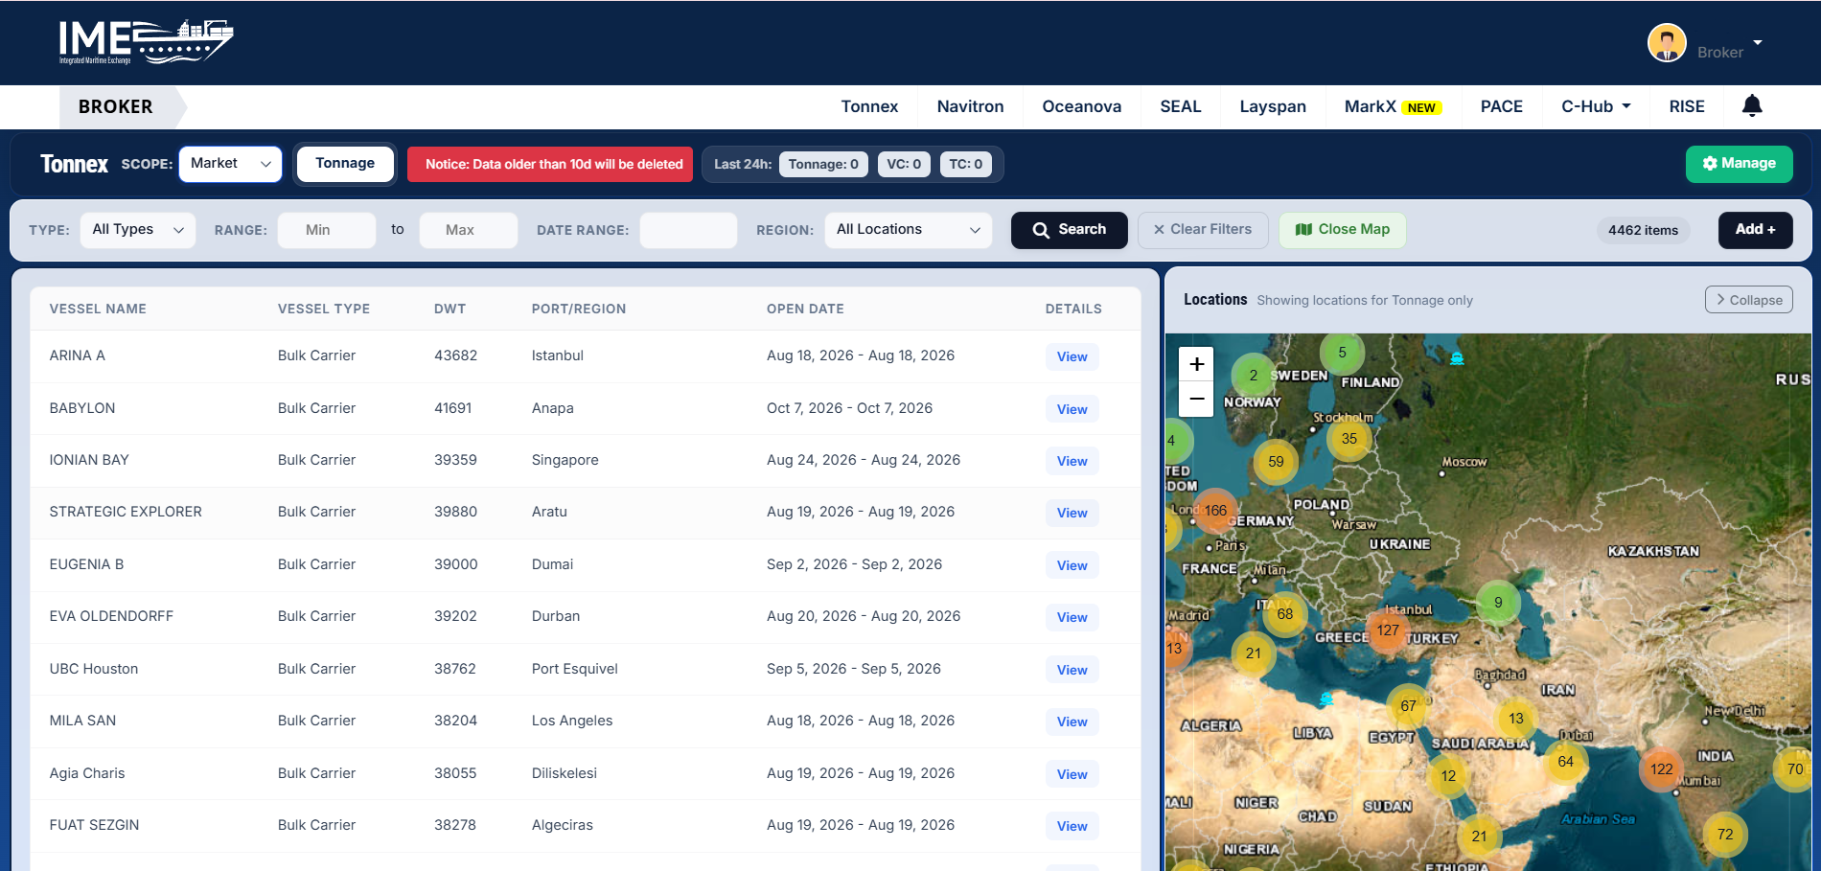The height and width of the screenshot is (871, 1821).
Task: Click the Date Range input field
Action: coord(688,230)
